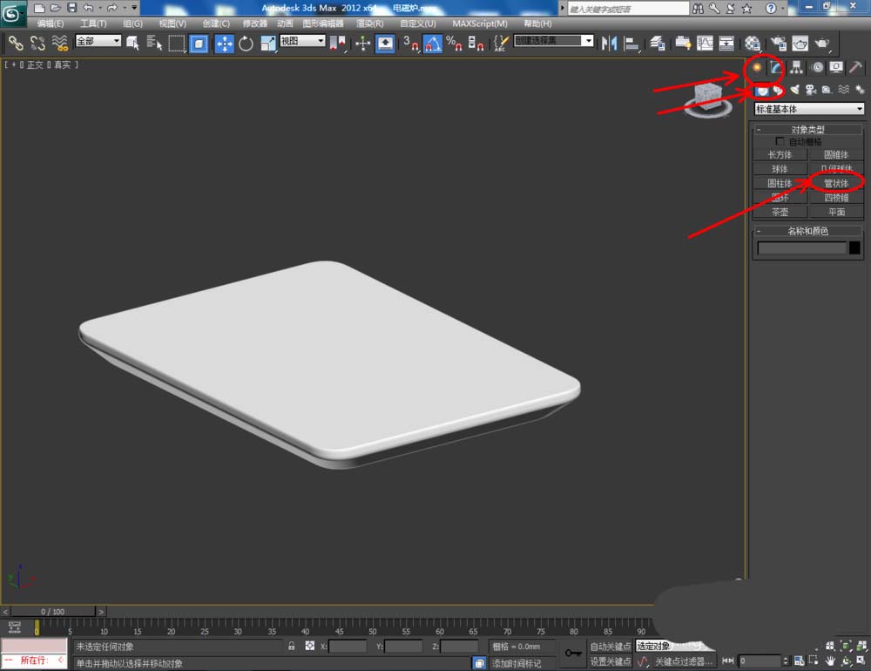Click the black object color swatch
The height and width of the screenshot is (671, 871).
(x=854, y=248)
